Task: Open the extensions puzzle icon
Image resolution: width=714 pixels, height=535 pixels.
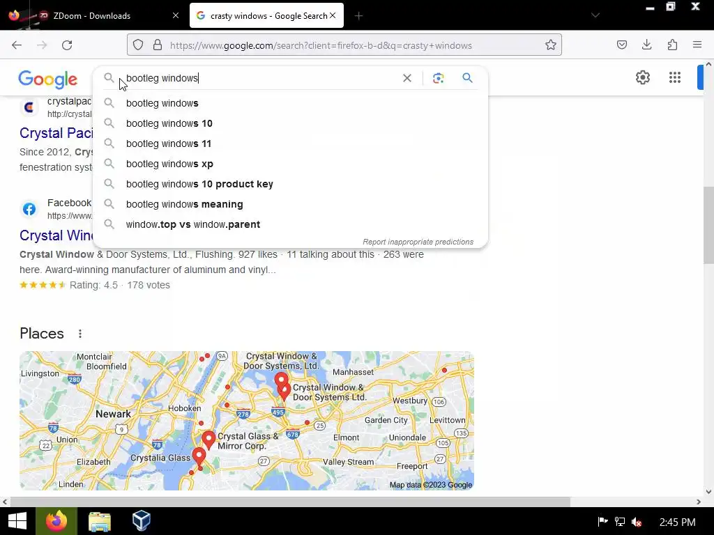Action: point(672,45)
